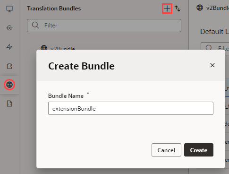Click the Create button
The image size is (229, 174).
tap(199, 150)
